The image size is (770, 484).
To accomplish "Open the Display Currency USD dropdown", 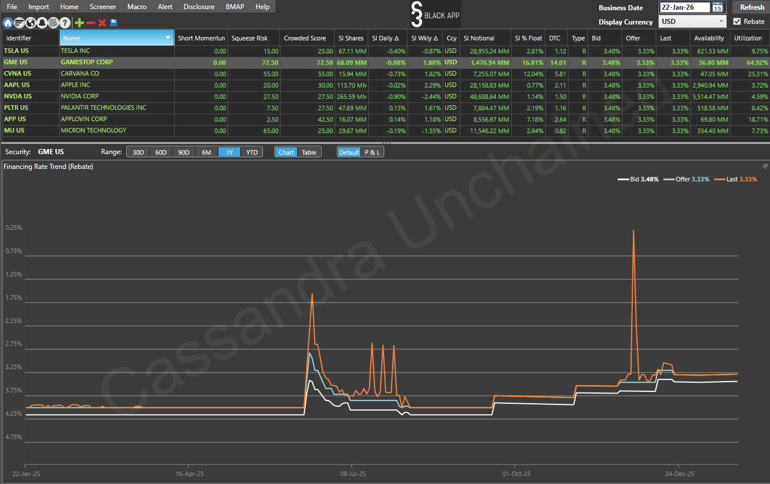I will coord(693,22).
